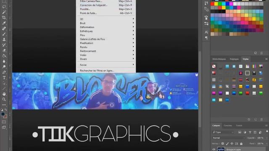This screenshot has width=269, height=151.
Task: Toggle filter for type layers
Action: pos(250,132)
